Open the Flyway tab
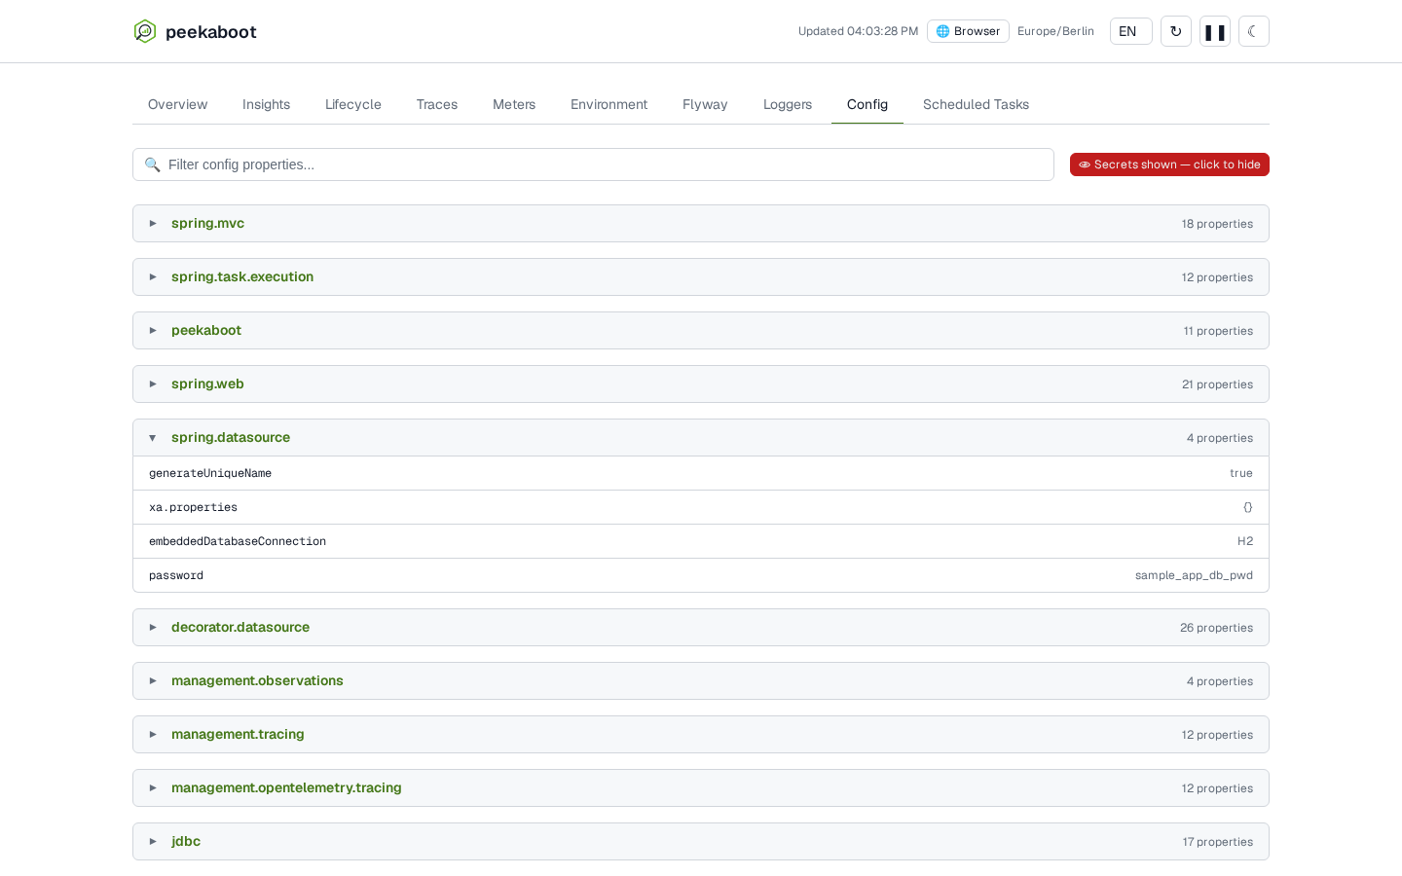1402x876 pixels. coord(705,104)
